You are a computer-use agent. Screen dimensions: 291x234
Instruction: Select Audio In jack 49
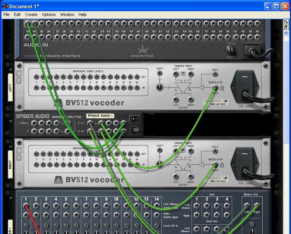coord(146,37)
